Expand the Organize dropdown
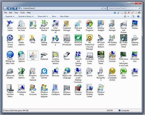This screenshot has width=145, height=115. tap(10, 17)
